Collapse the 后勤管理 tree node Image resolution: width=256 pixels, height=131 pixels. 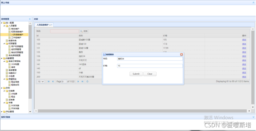(2, 58)
